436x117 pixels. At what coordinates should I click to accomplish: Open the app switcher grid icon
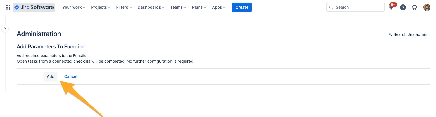pos(8,7)
